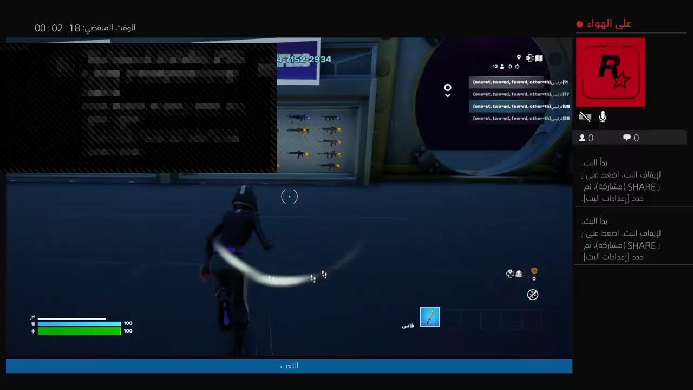Select the pickaxe hotbar slot
Viewport: 693px width, 390px height.
tap(430, 317)
